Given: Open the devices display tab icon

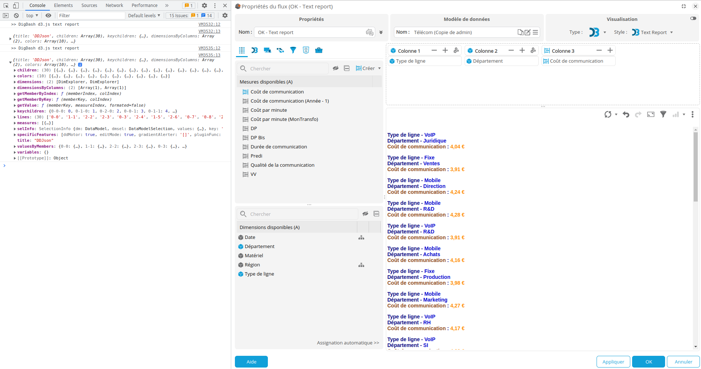Looking at the screenshot, I should pos(268,50).
